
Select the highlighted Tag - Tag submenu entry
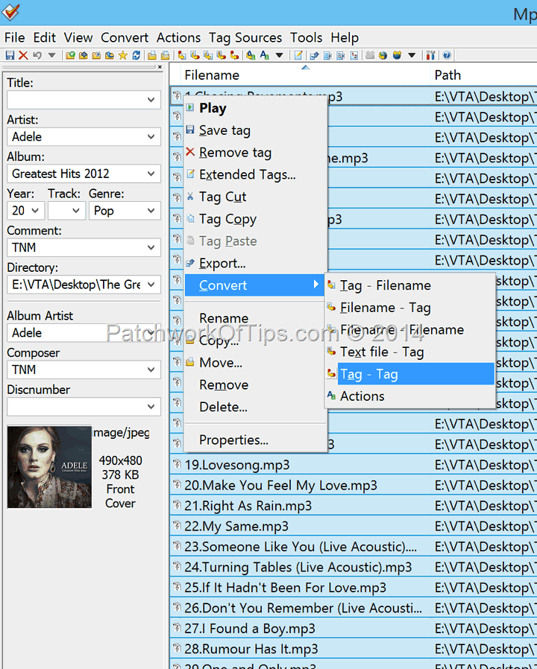pos(410,374)
